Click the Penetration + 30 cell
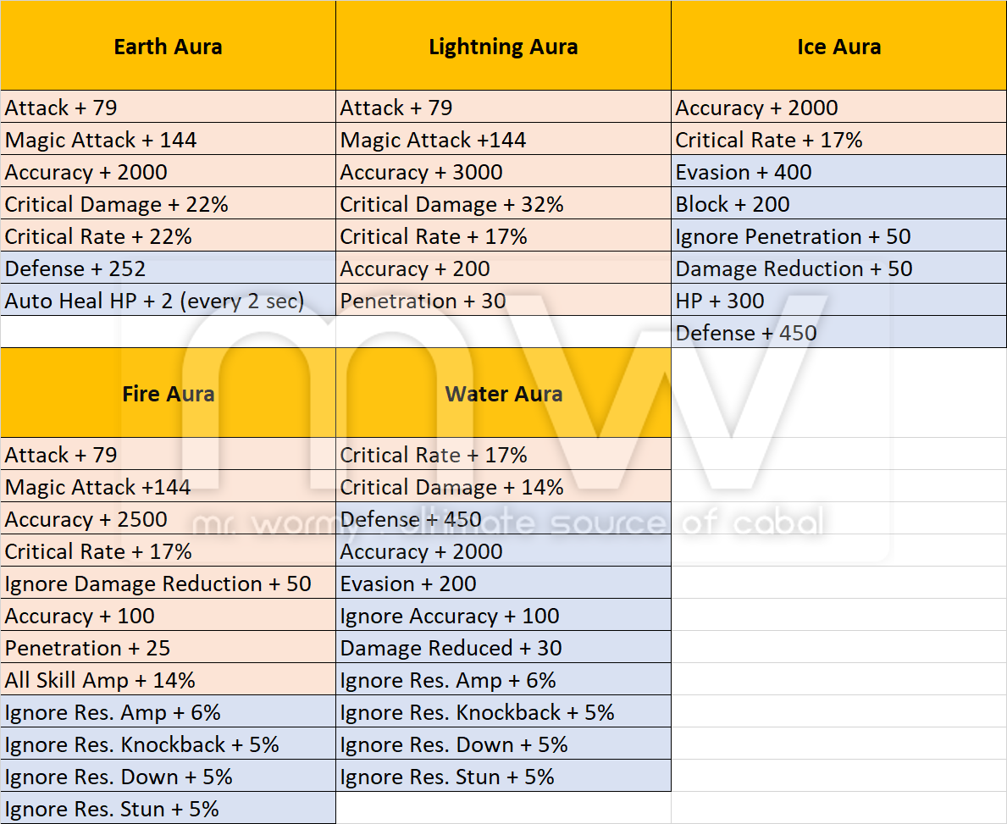Image resolution: width=1007 pixels, height=824 pixels. pos(503,301)
